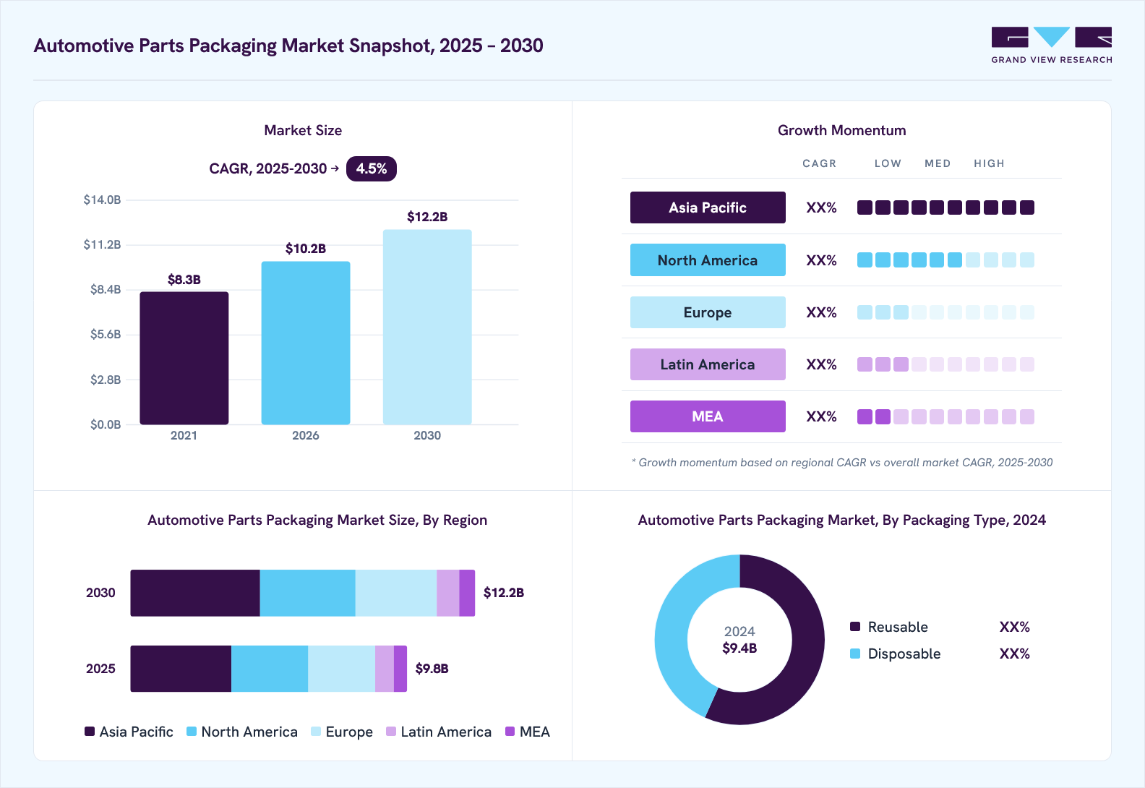Select the Europe legend color swatch

(316, 732)
